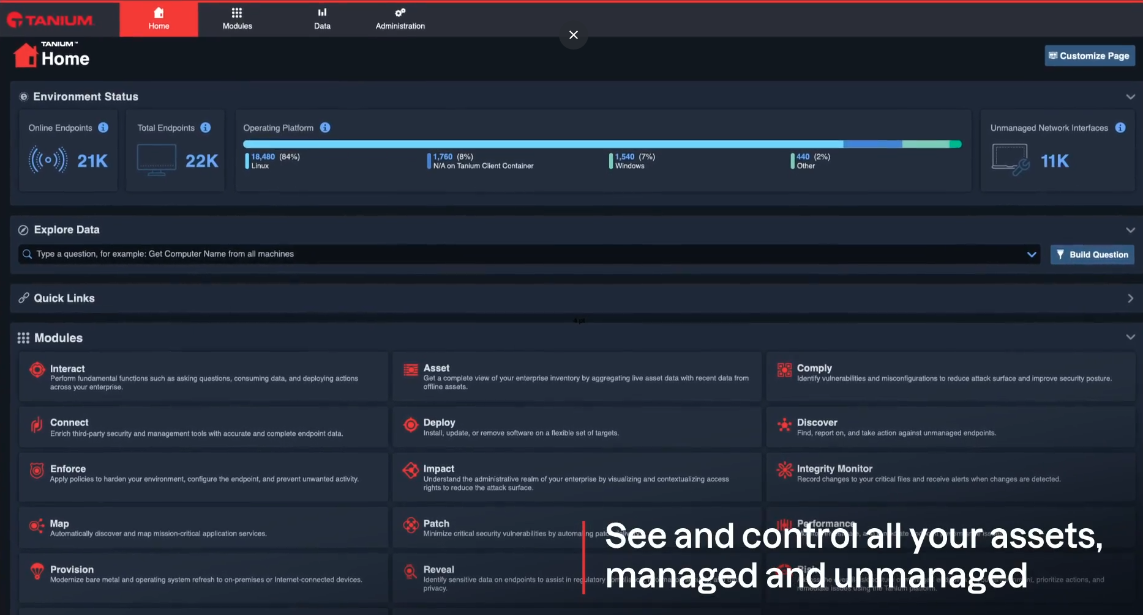Expand the Quick Links section
Screen dimensions: 1143x615
tap(1130, 298)
